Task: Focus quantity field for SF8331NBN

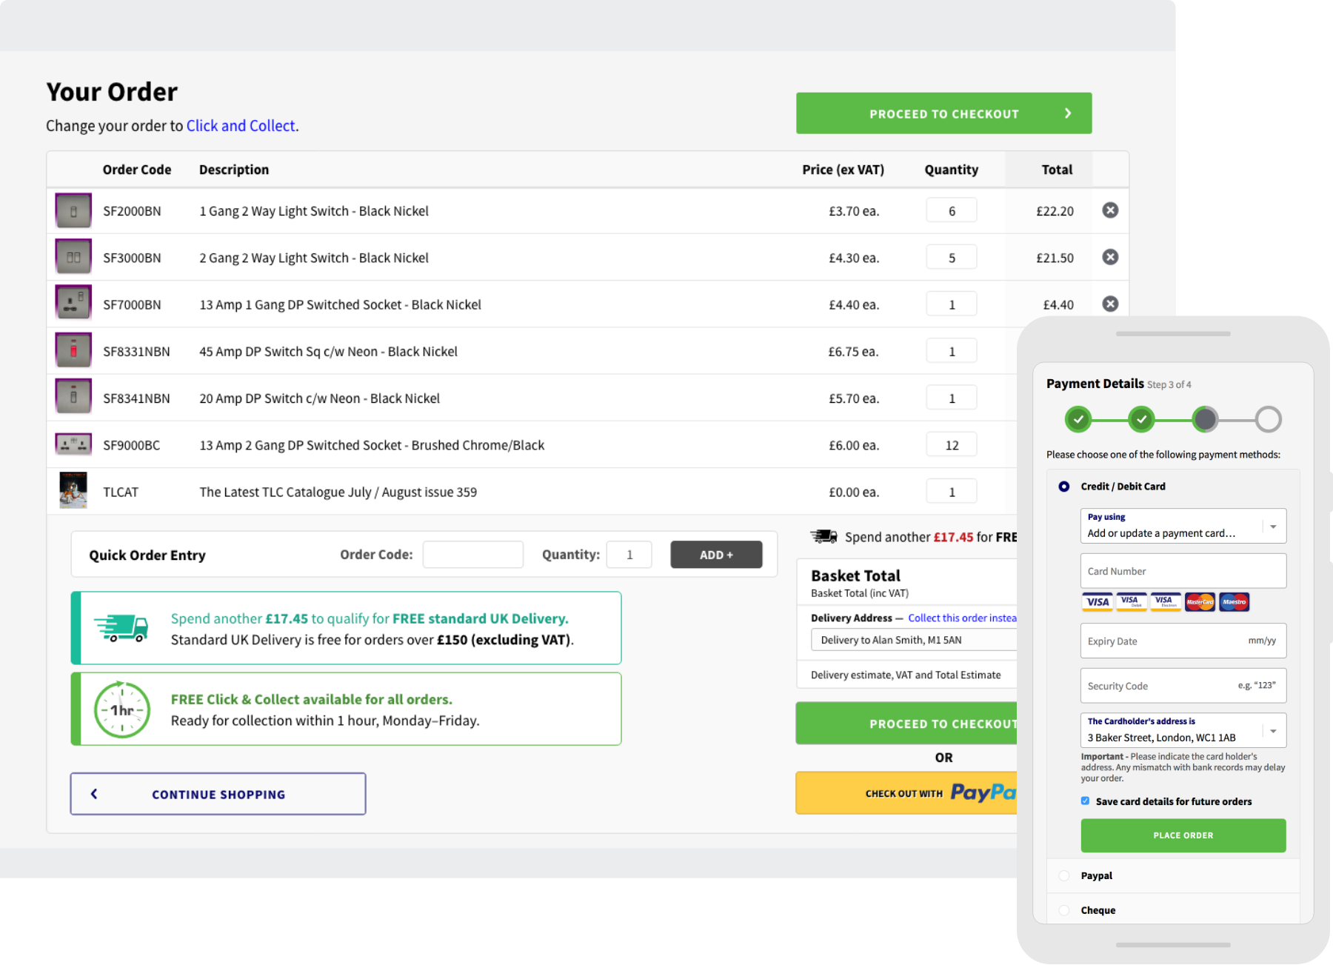Action: (952, 350)
